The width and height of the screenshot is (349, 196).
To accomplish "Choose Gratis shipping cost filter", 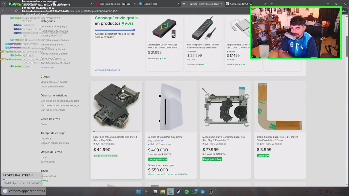I will 44,124.
